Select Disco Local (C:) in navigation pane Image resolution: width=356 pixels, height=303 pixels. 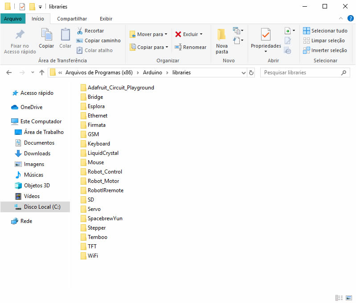pos(35,207)
